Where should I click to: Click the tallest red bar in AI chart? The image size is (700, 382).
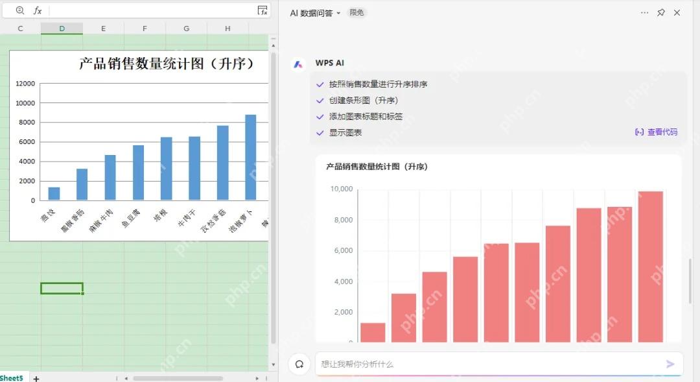click(x=651, y=267)
